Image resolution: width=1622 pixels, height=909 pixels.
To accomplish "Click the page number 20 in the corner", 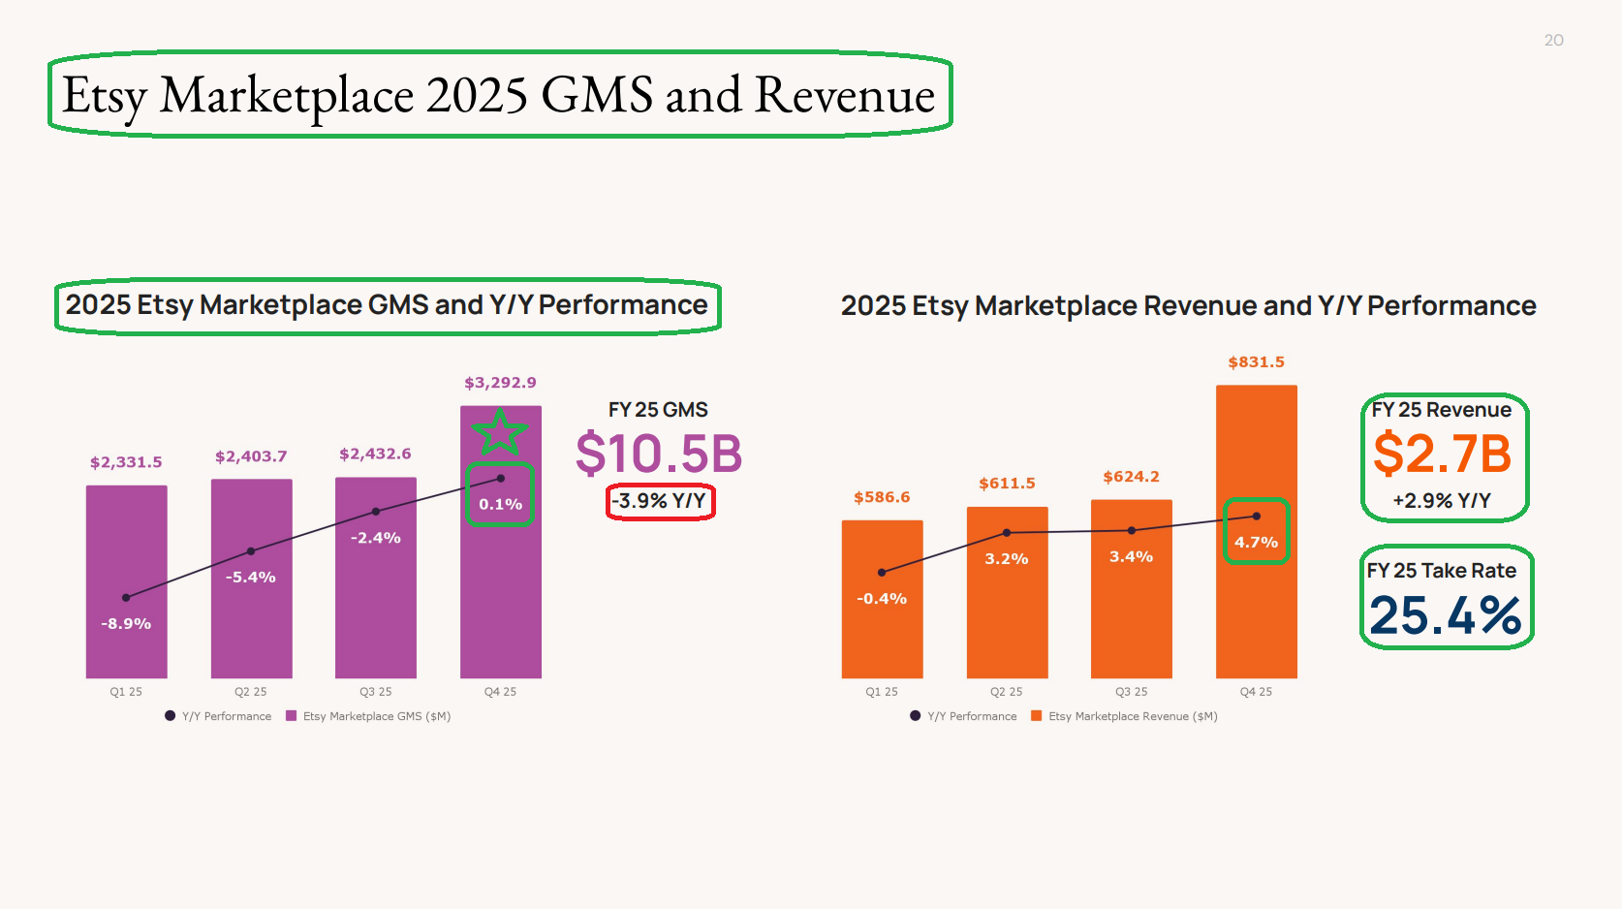I will tap(1553, 40).
